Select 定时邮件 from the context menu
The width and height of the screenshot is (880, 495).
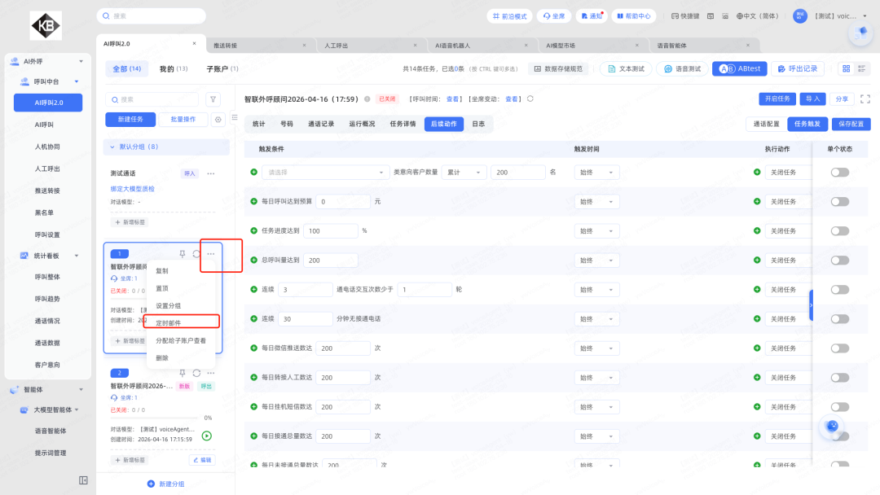point(169,322)
